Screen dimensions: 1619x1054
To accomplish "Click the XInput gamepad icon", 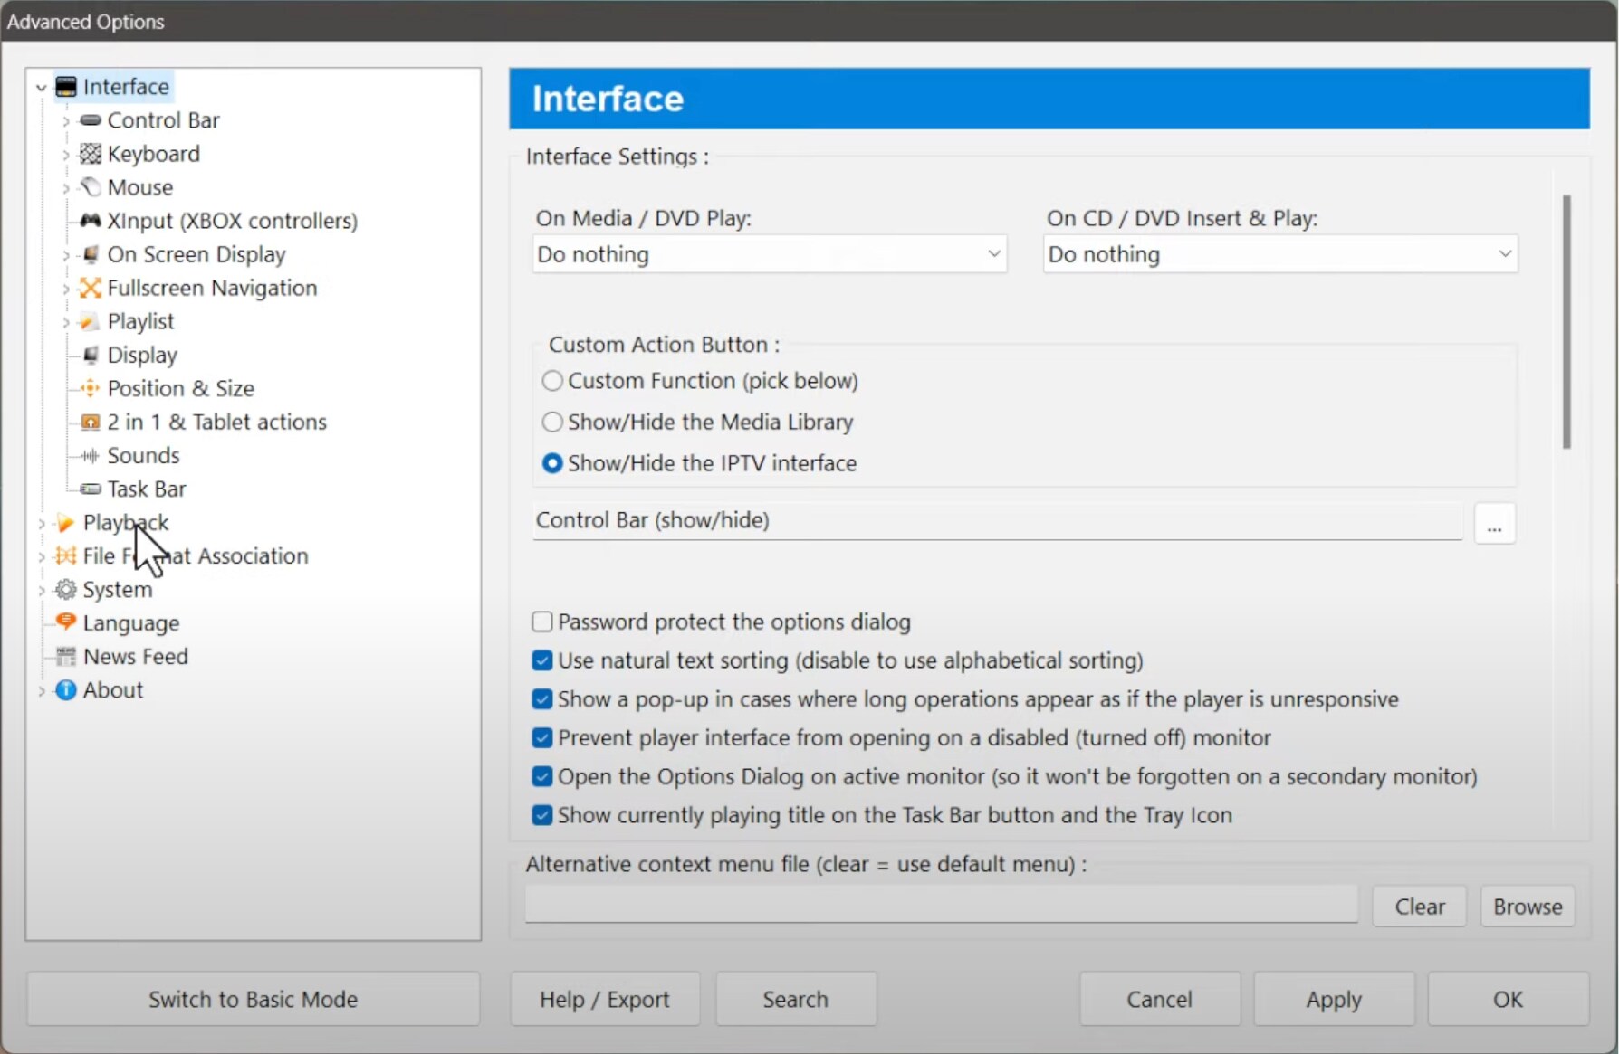I will 91,221.
